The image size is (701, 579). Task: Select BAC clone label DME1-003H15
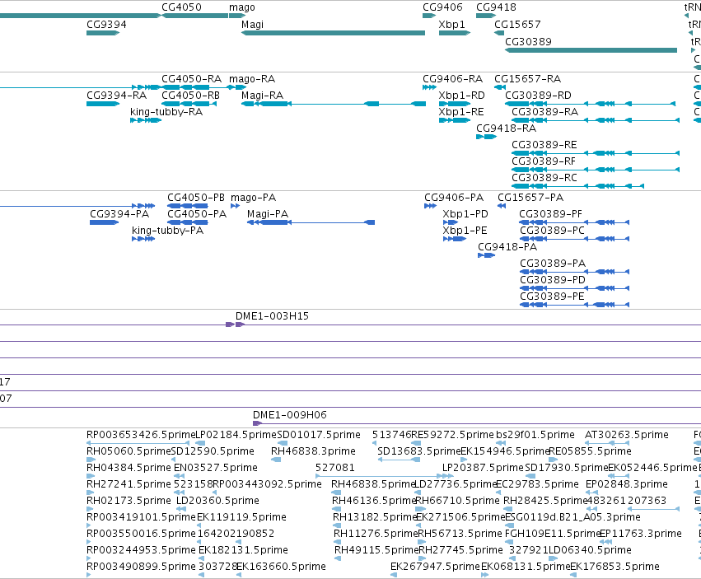click(x=272, y=316)
